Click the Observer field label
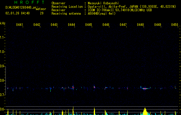Image resolution: width=181 pixels, height=115 pixels. click(58, 3)
